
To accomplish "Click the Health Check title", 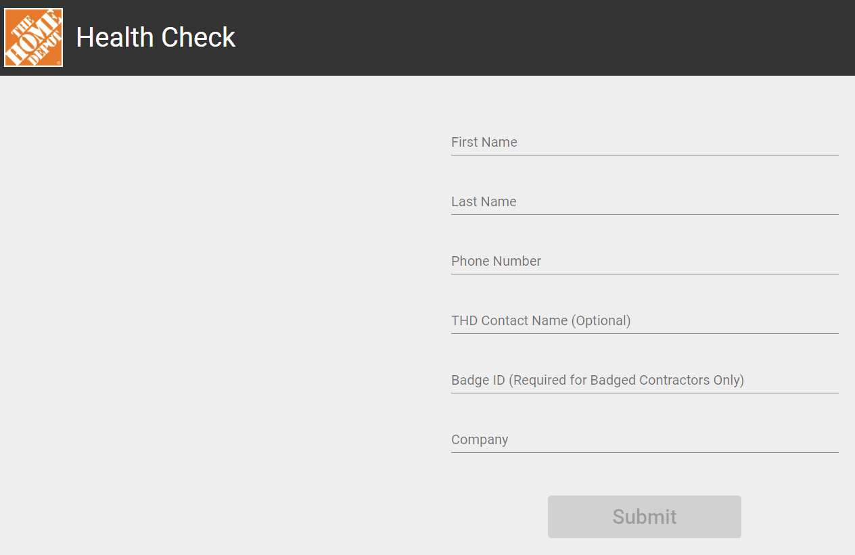I will pyautogui.click(x=156, y=37).
